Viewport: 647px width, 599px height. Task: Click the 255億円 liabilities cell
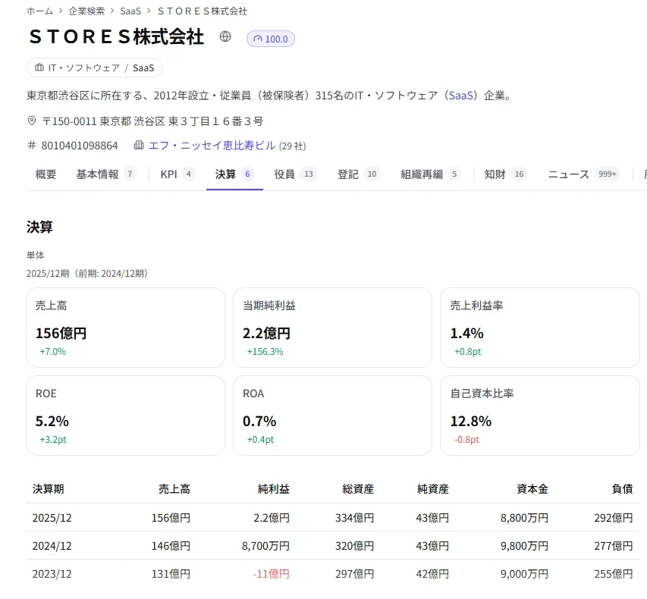(614, 574)
